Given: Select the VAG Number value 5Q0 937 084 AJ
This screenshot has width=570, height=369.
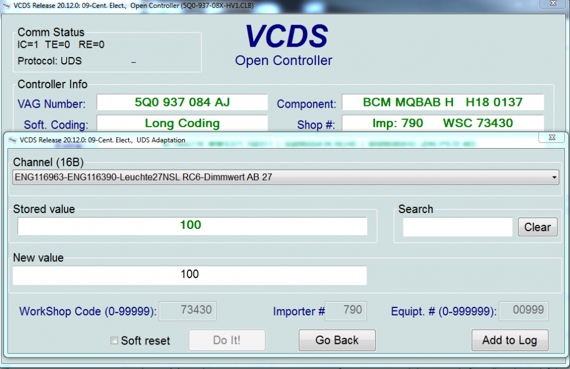Looking at the screenshot, I should coord(182,102).
